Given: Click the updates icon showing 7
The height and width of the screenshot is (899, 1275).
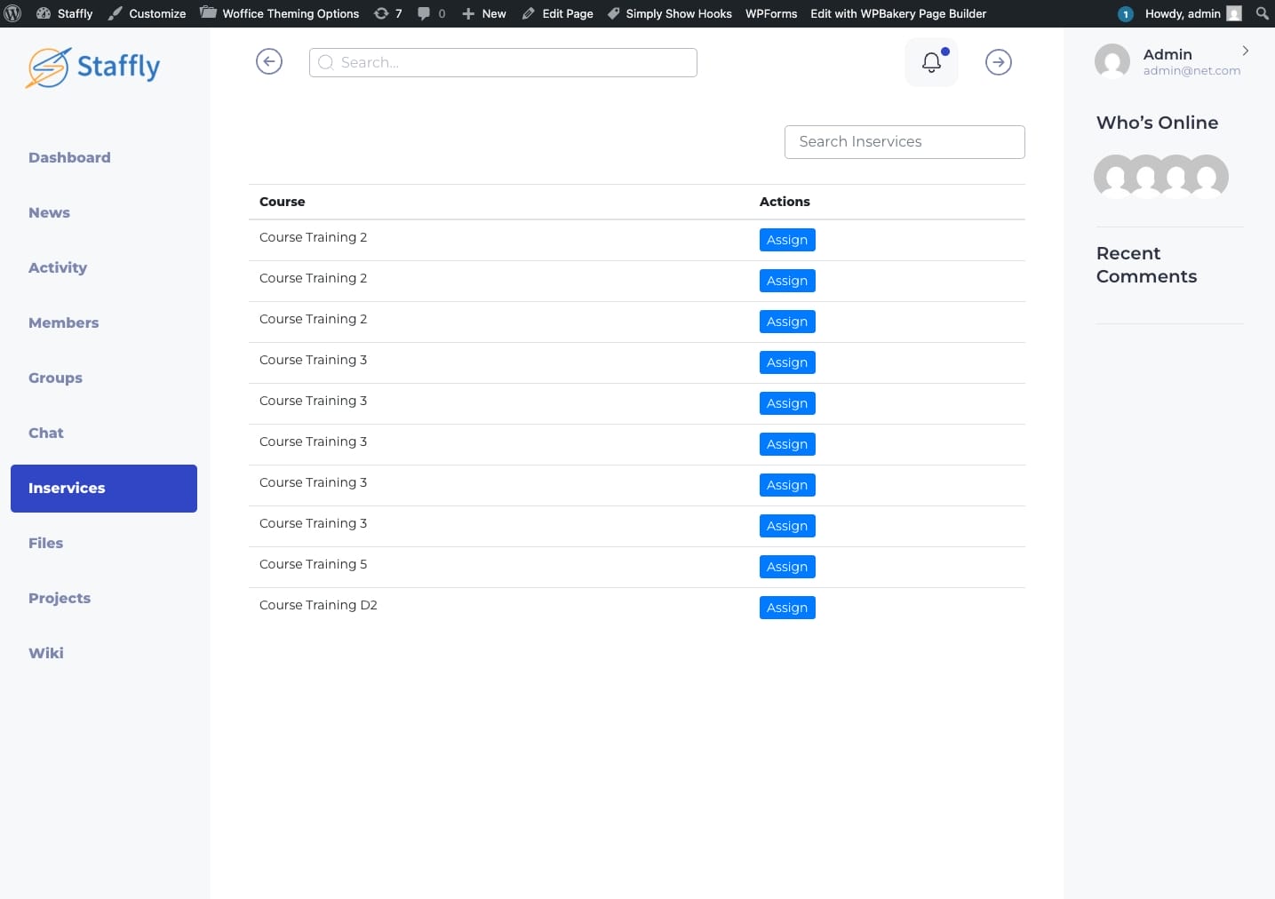Looking at the screenshot, I should [x=388, y=13].
